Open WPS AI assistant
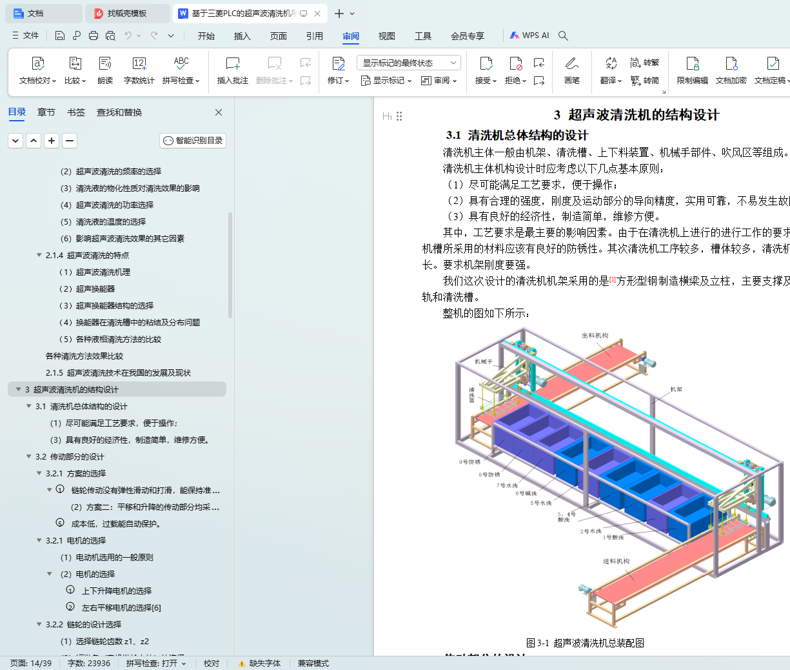The width and height of the screenshot is (790, 670). [529, 36]
